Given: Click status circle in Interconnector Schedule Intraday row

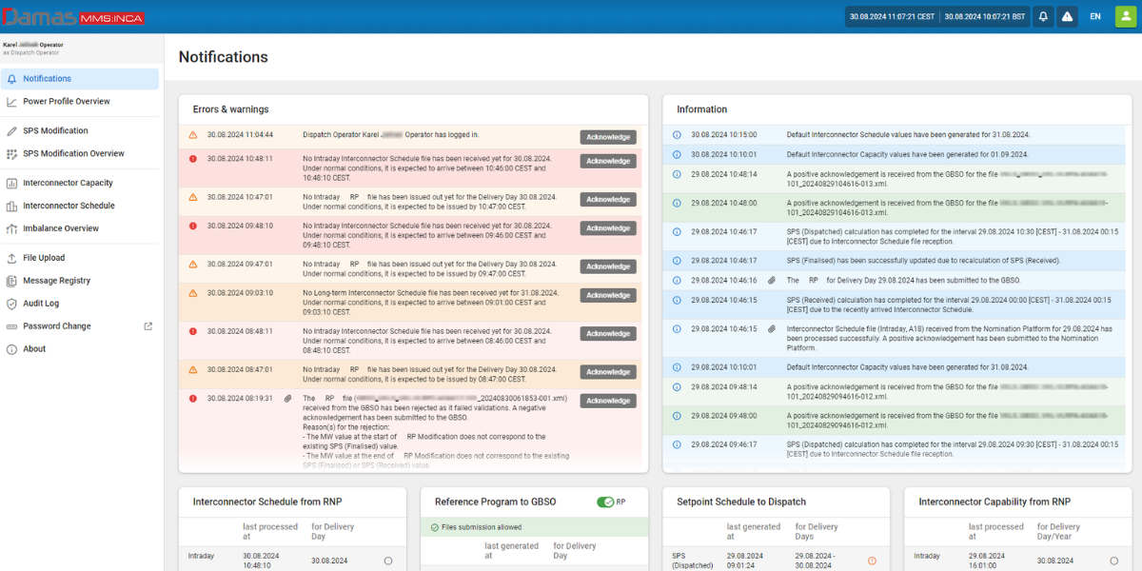Looking at the screenshot, I should [x=388, y=561].
